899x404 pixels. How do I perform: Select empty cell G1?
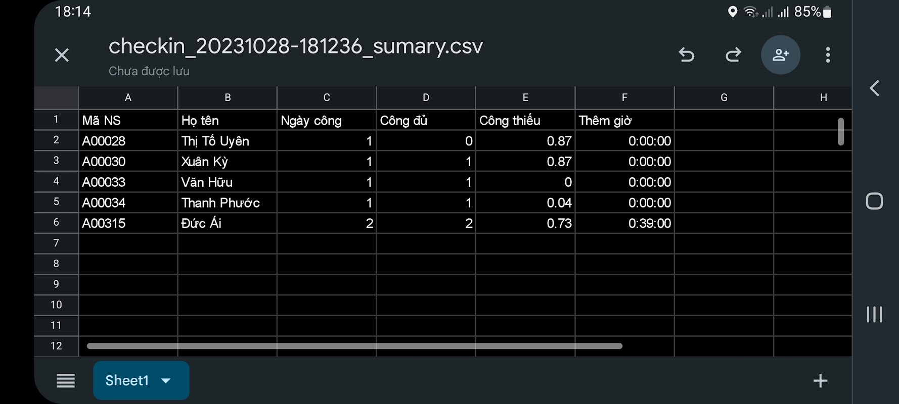click(724, 120)
